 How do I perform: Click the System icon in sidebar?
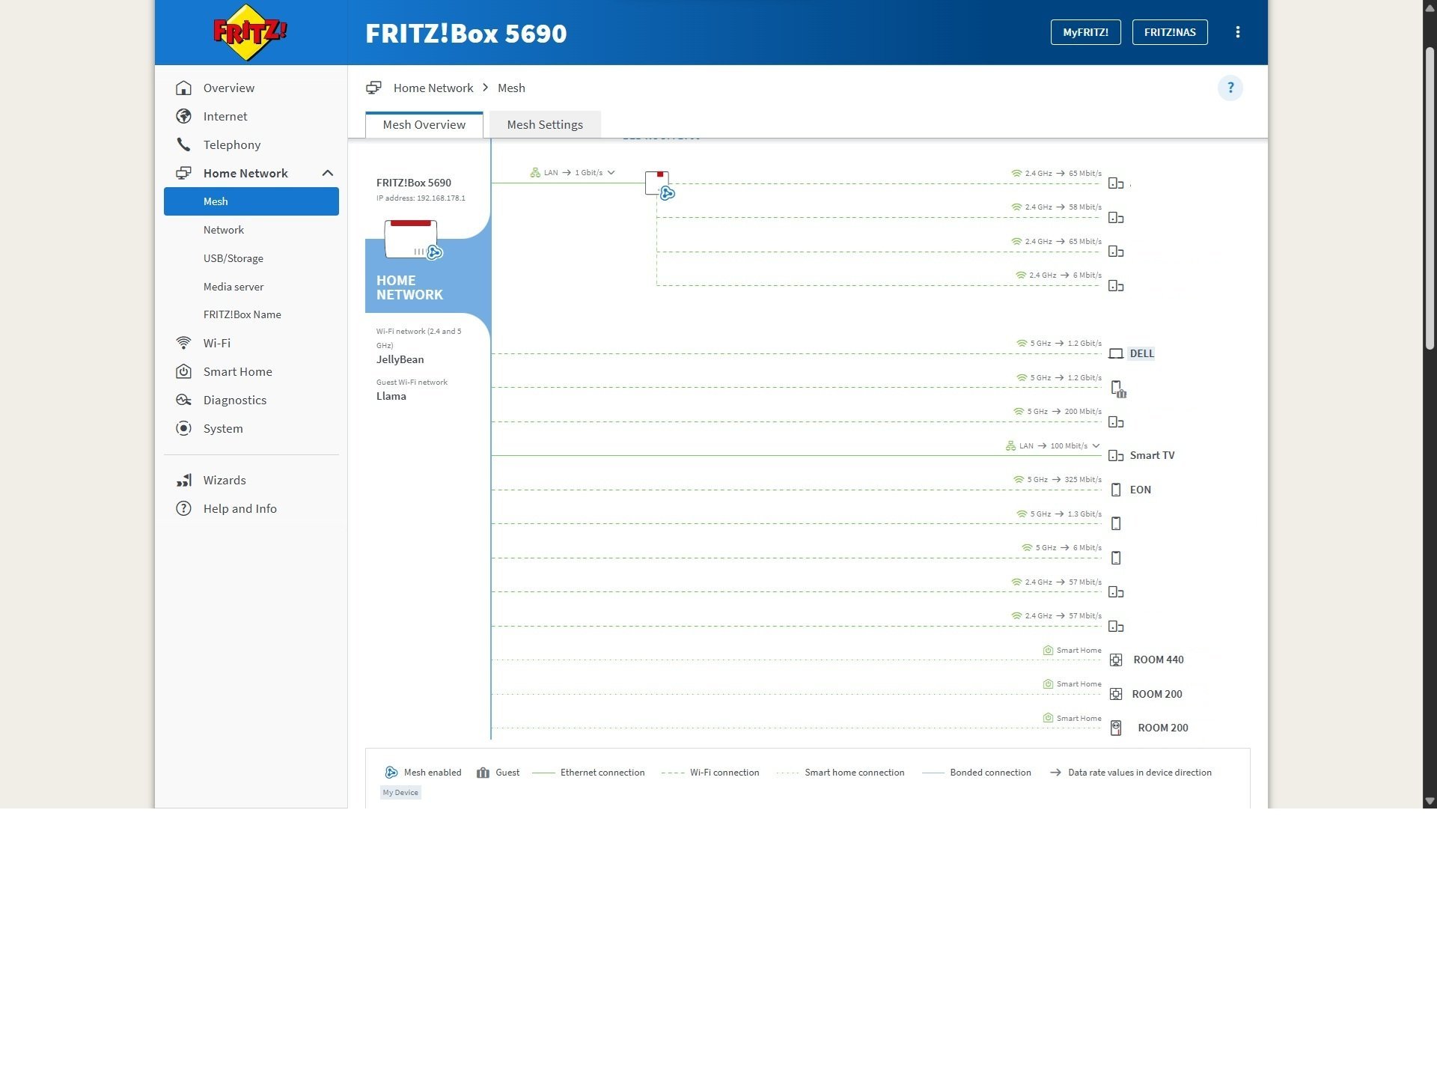tap(183, 428)
